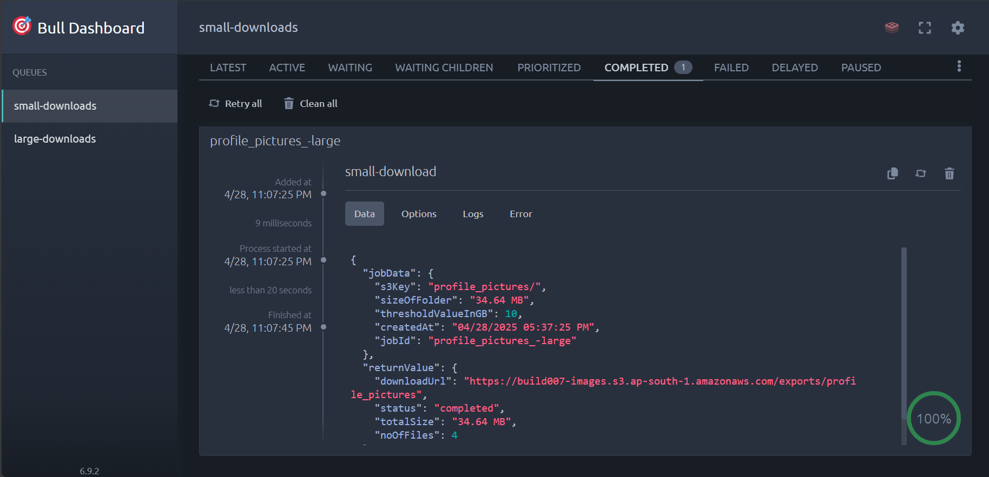Click the Redis stats icon in header

click(x=892, y=28)
